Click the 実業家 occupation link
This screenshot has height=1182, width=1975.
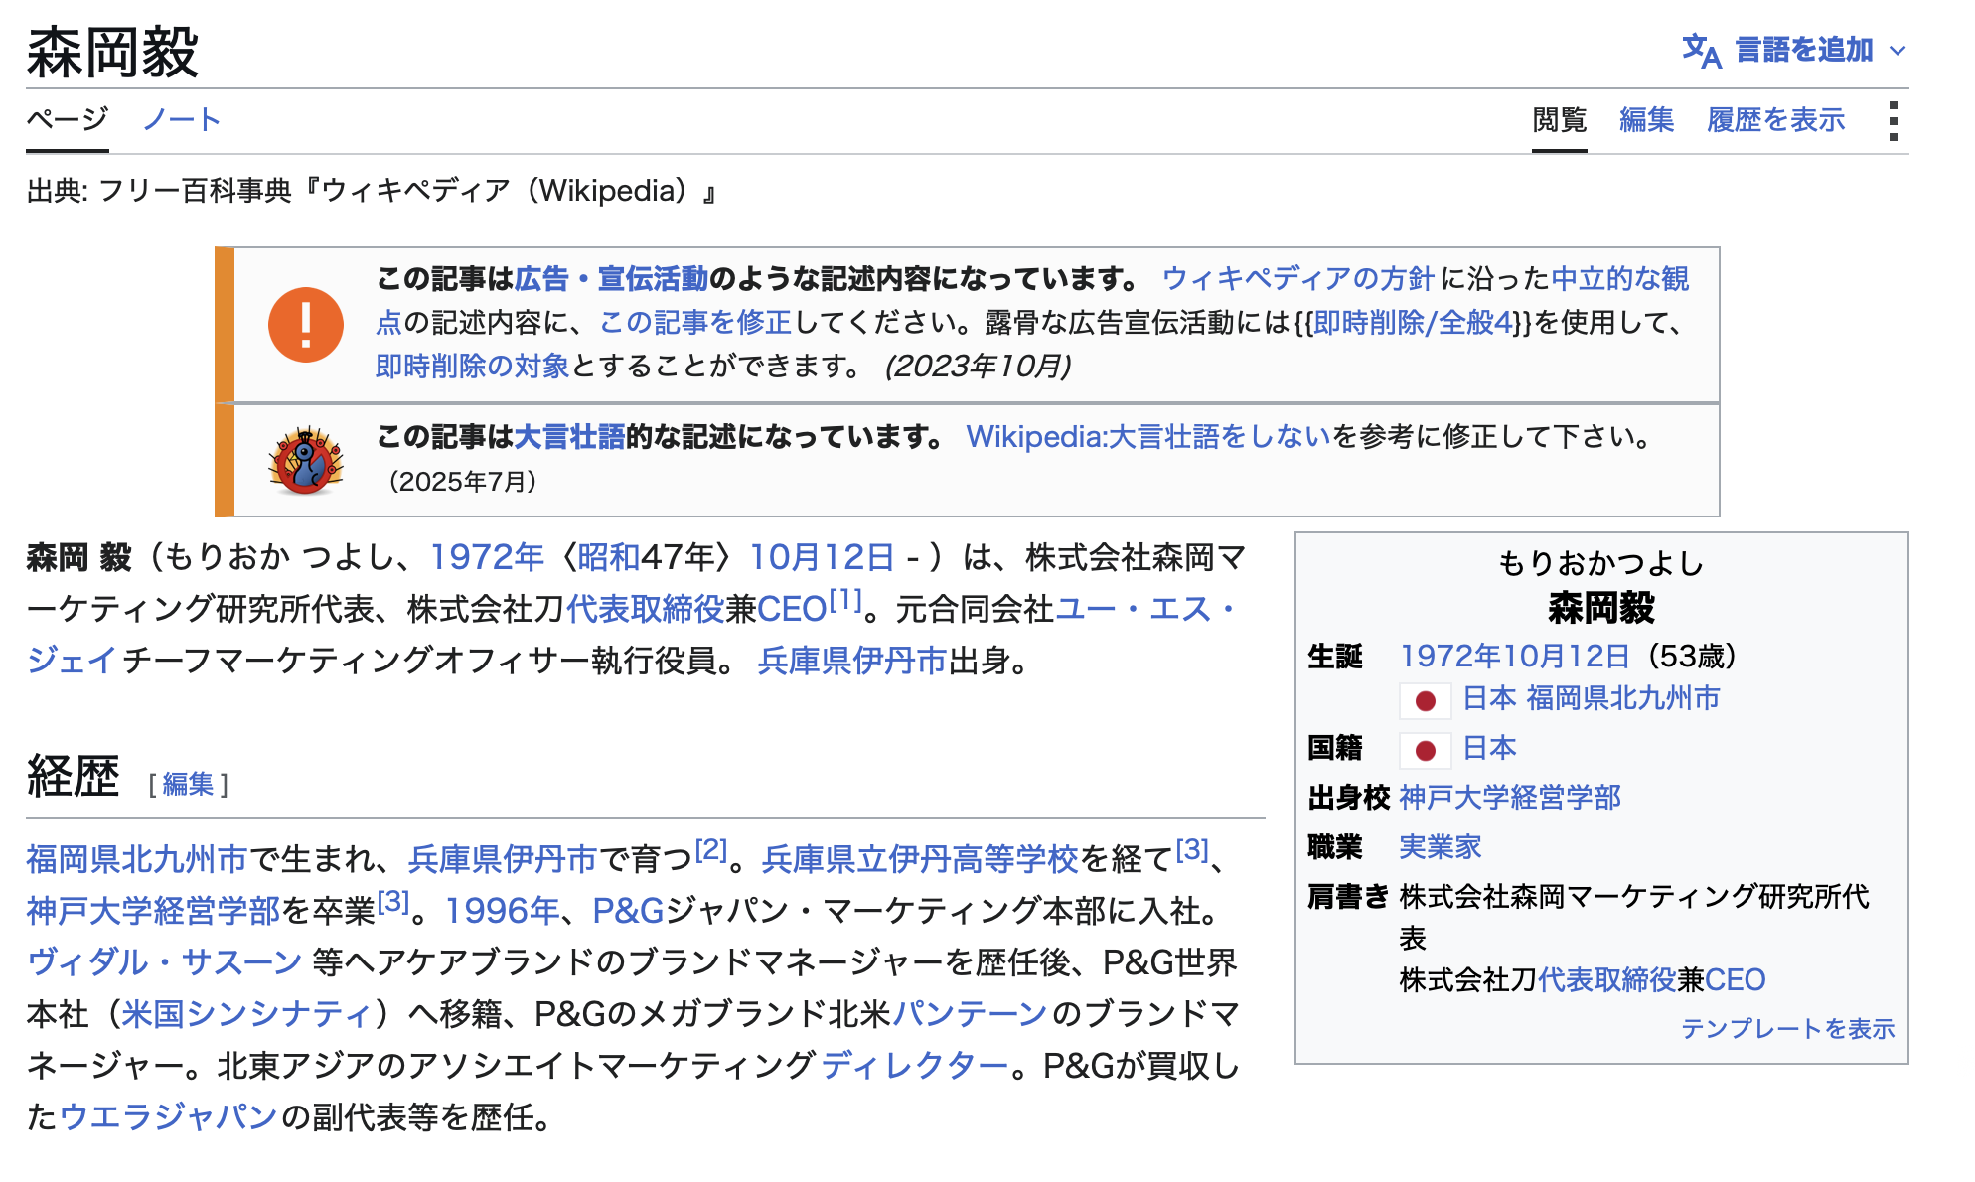pyautogui.click(x=1441, y=847)
